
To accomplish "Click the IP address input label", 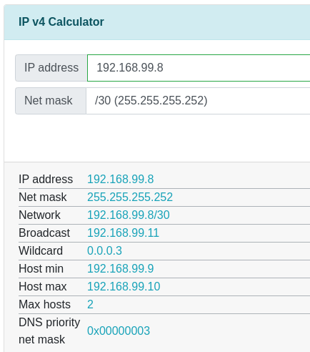I will click(51, 68).
